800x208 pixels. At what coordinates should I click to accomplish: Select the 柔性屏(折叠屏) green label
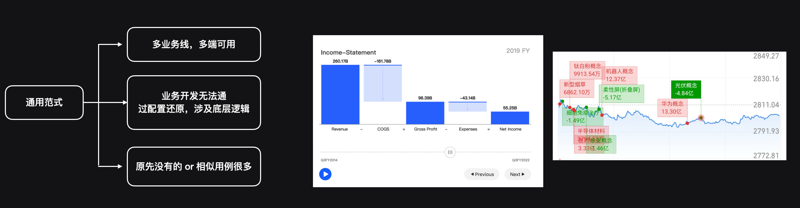[x=621, y=93]
